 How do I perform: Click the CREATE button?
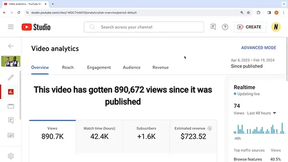(249, 27)
